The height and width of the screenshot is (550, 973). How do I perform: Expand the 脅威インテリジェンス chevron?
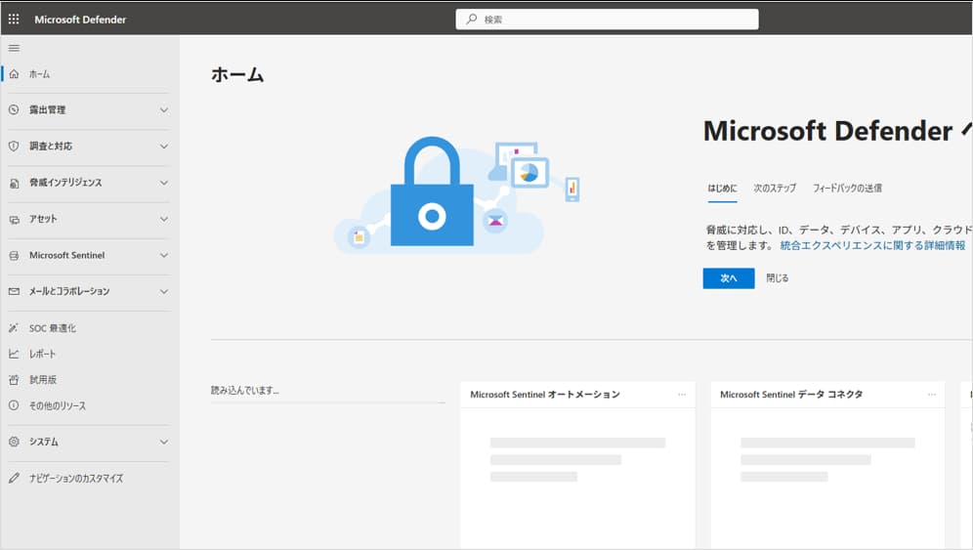[x=164, y=183]
